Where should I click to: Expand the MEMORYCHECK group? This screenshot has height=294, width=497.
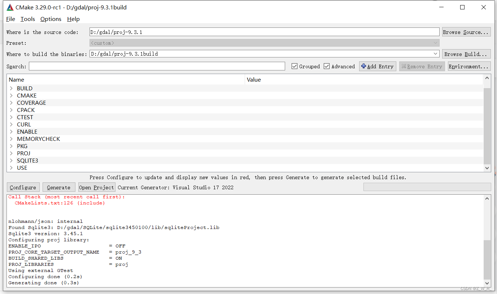tap(11, 139)
